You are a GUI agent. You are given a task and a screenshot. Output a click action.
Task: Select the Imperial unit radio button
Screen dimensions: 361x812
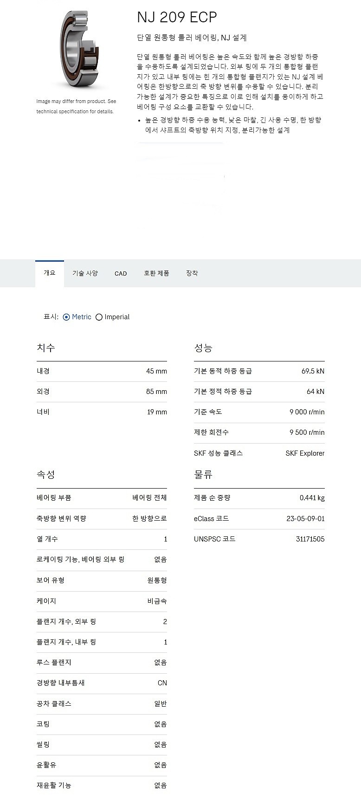click(x=99, y=317)
